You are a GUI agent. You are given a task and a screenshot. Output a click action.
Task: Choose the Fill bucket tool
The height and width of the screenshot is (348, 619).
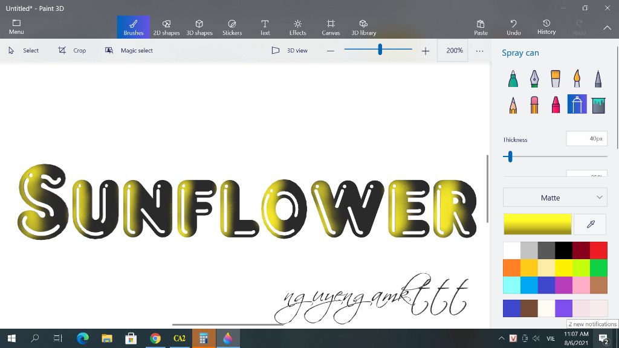(598, 105)
